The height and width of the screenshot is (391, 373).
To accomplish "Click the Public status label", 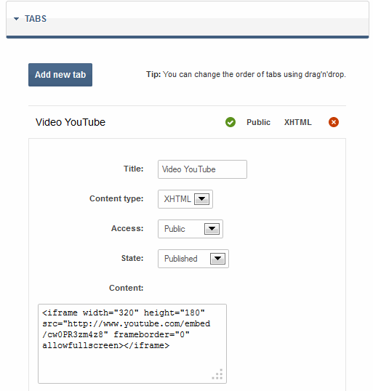I will pos(258,122).
